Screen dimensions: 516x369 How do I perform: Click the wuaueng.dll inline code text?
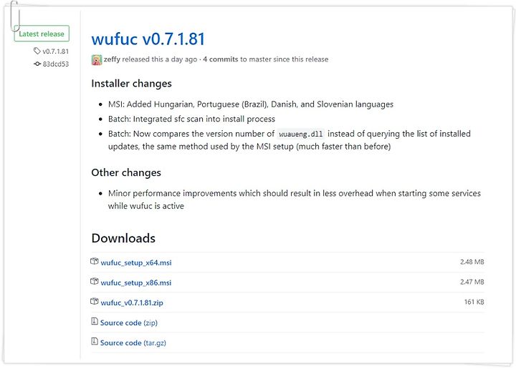pyautogui.click(x=301, y=134)
